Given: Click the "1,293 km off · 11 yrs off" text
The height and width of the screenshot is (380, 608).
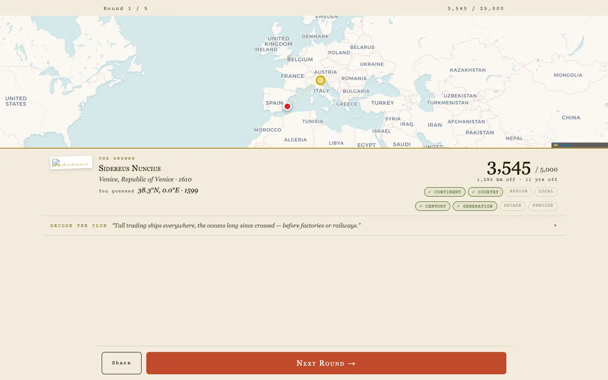Looking at the screenshot, I should pos(517,180).
